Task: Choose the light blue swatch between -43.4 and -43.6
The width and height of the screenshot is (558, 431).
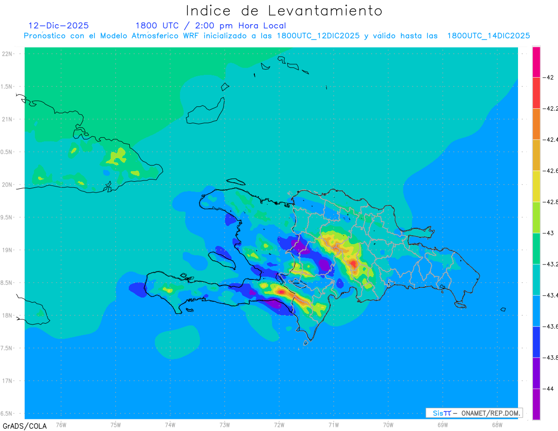Action: coord(536,311)
